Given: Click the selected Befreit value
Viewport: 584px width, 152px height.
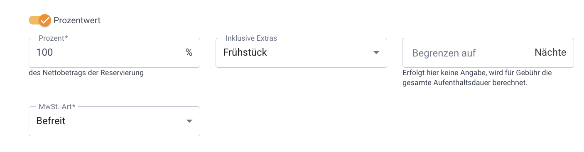Looking at the screenshot, I should coord(51,121).
